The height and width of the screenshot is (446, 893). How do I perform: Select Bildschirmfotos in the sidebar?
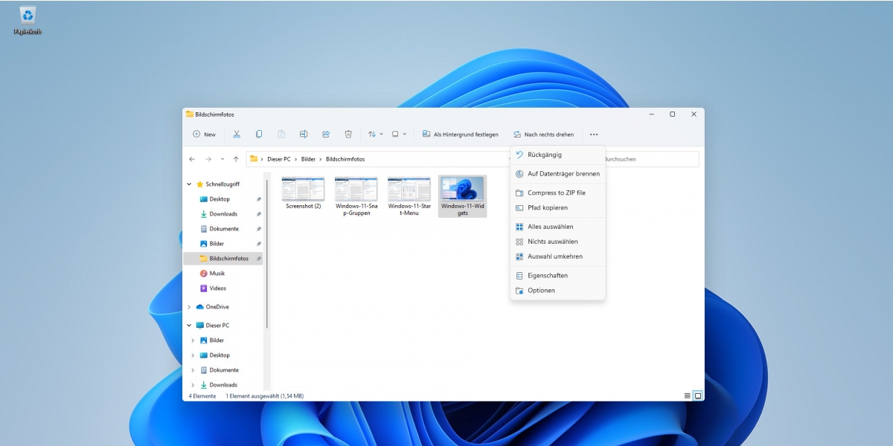coord(223,259)
